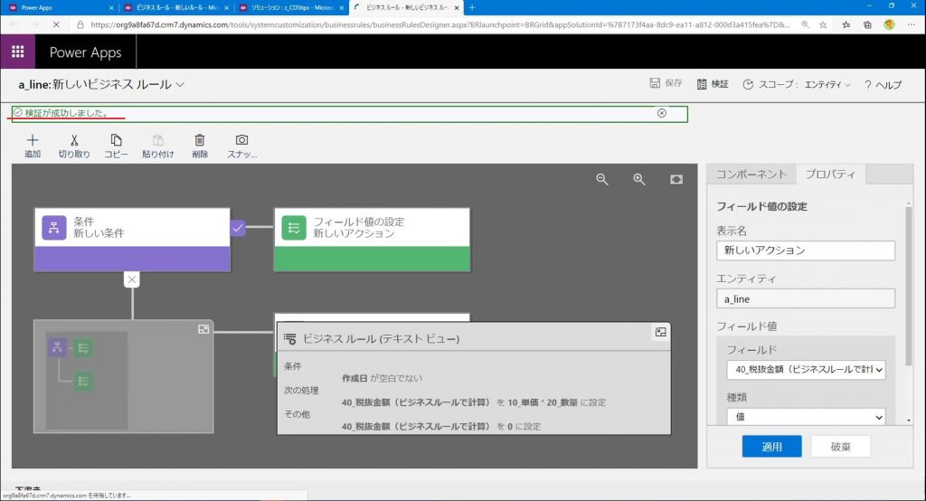This screenshot has height=501, width=926.
Task: Expand the rule name dropdown chevron
Action: click(x=180, y=84)
